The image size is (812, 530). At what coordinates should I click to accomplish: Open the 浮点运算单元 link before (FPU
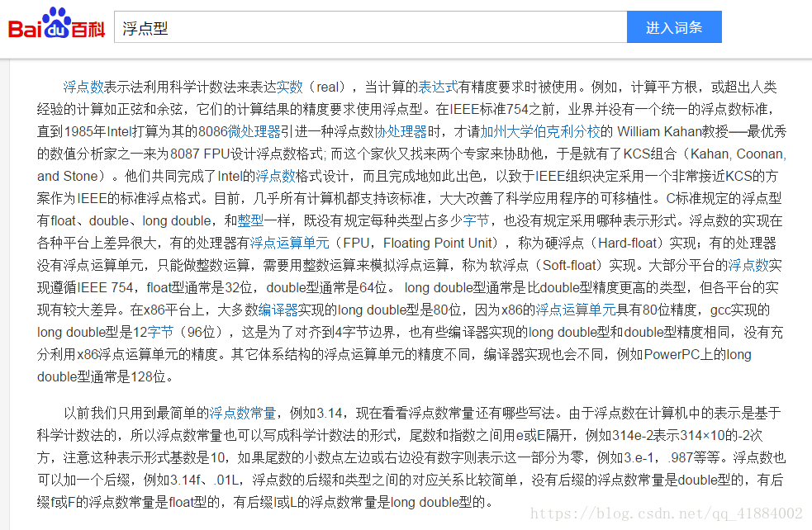click(x=289, y=243)
